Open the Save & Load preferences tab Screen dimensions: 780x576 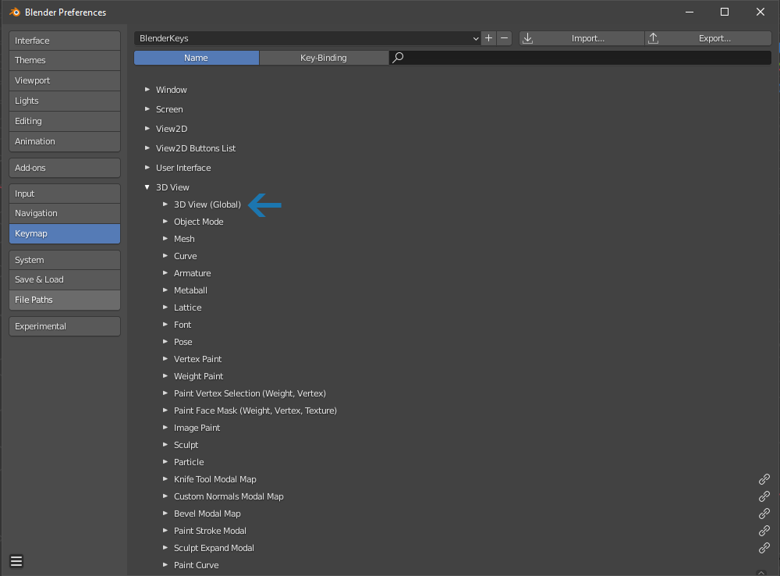pyautogui.click(x=65, y=279)
